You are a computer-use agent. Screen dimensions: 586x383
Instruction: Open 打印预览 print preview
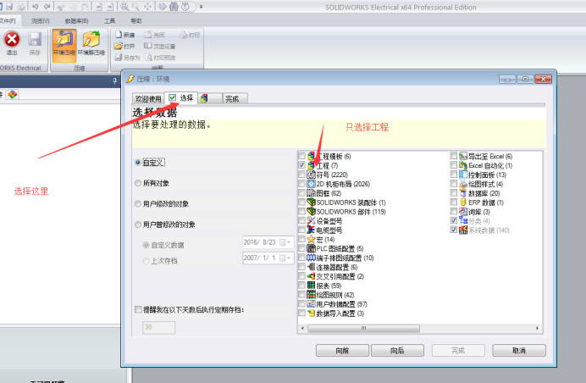point(160,58)
